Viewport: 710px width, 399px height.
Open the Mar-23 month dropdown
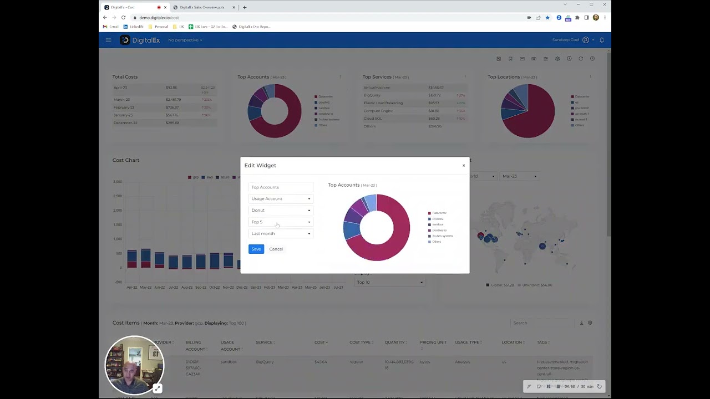click(519, 176)
